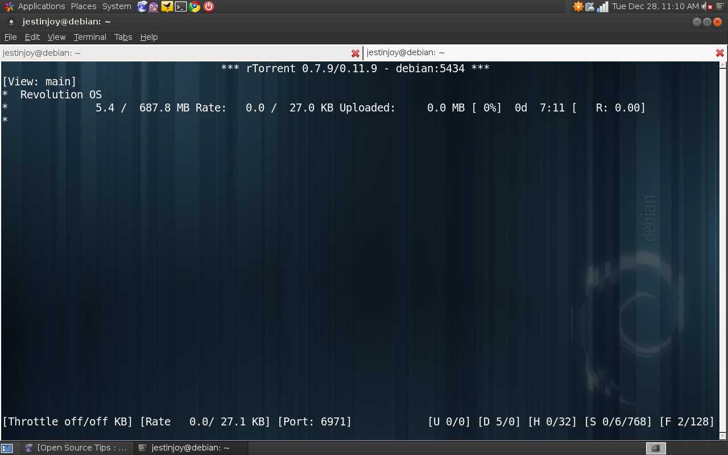The width and height of the screenshot is (728, 455).
Task: Open the Places menu
Action: (x=84, y=6)
